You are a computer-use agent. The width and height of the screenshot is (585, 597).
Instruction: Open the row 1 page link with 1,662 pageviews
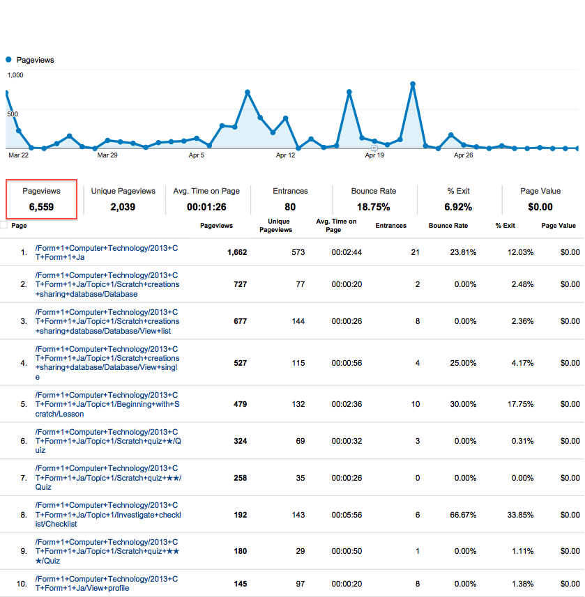(107, 252)
